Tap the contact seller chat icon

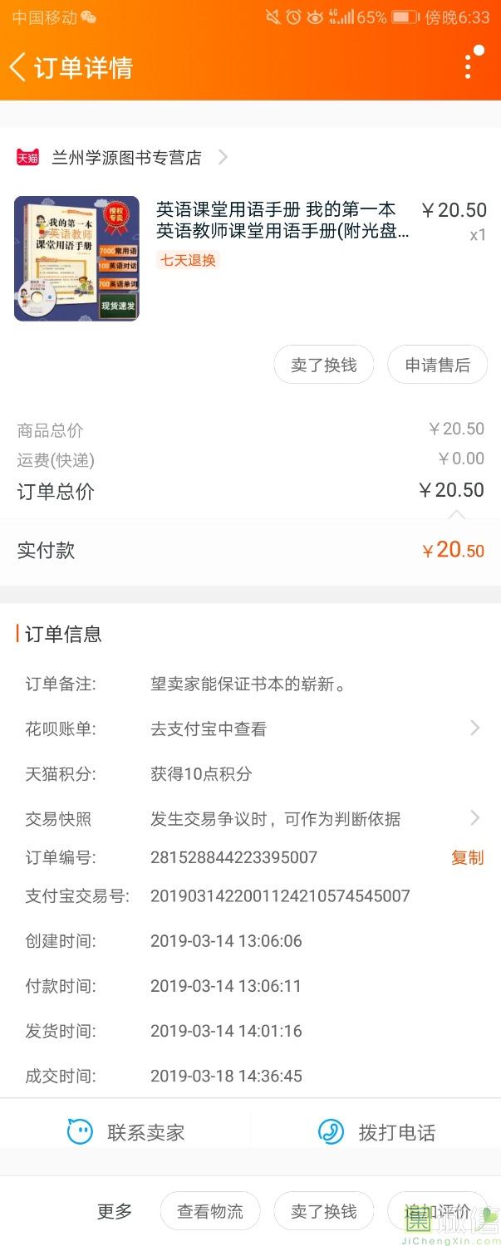(80, 1131)
